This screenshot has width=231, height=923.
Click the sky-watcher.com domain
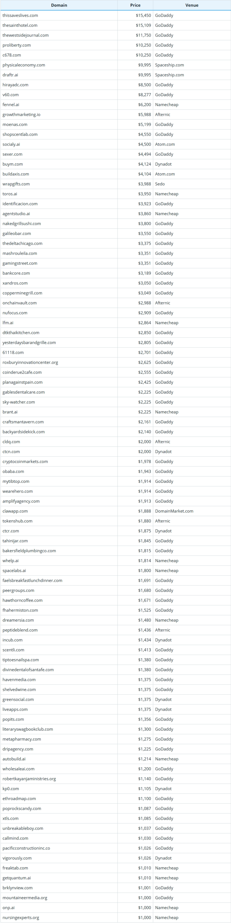tap(19, 402)
